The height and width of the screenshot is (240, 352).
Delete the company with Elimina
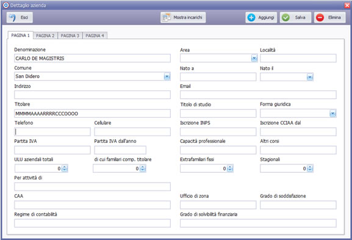(330, 18)
